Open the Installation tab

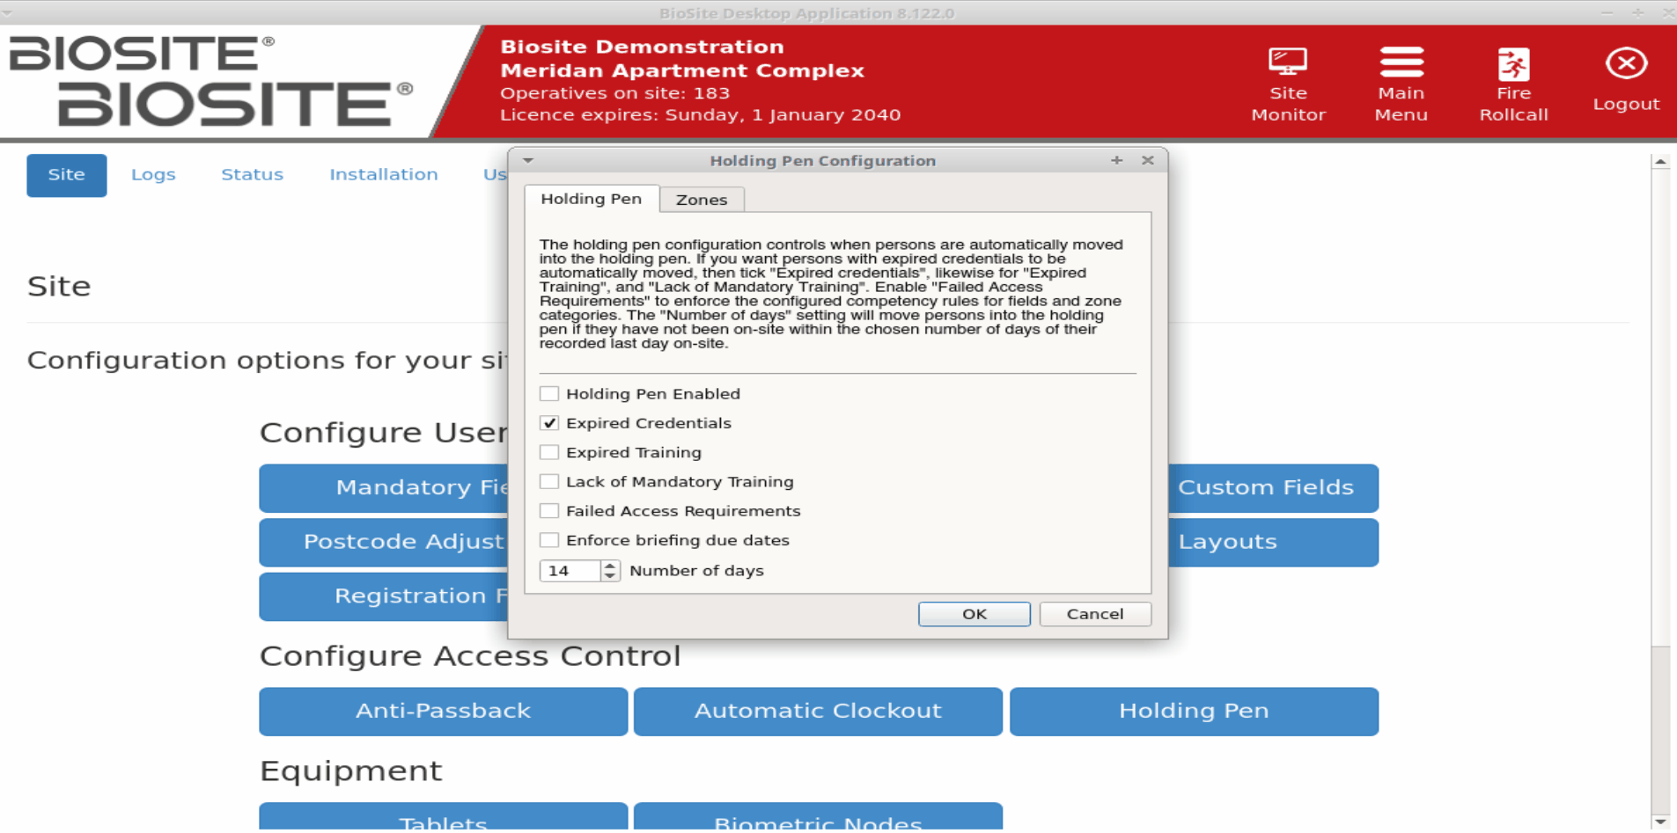coord(384,175)
